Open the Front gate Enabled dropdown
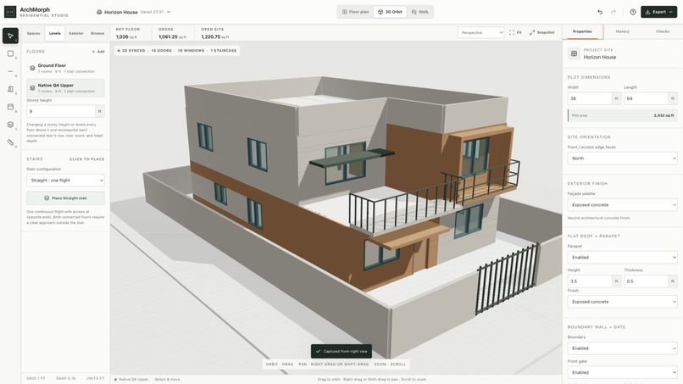Viewport: 683px width, 384px height. coord(623,372)
